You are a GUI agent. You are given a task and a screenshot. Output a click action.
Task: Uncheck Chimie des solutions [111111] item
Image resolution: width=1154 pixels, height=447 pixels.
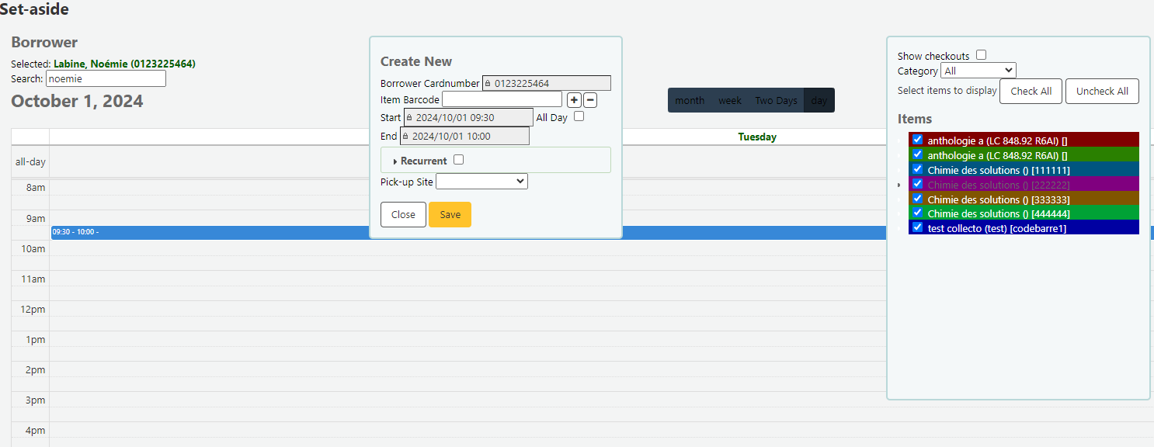[917, 169]
